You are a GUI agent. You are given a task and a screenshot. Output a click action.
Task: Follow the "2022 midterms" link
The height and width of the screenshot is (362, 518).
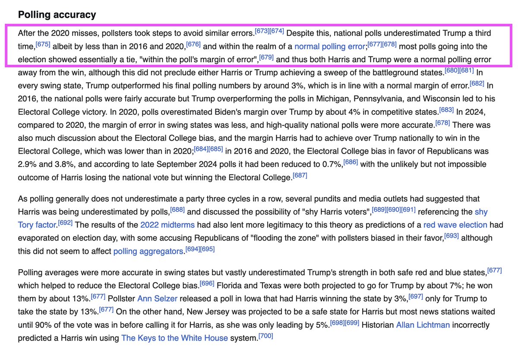(x=167, y=225)
